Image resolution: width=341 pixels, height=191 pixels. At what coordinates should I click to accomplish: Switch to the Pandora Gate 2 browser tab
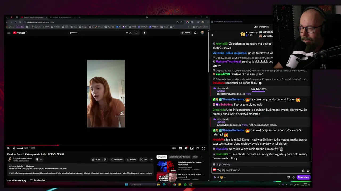[34, 17]
